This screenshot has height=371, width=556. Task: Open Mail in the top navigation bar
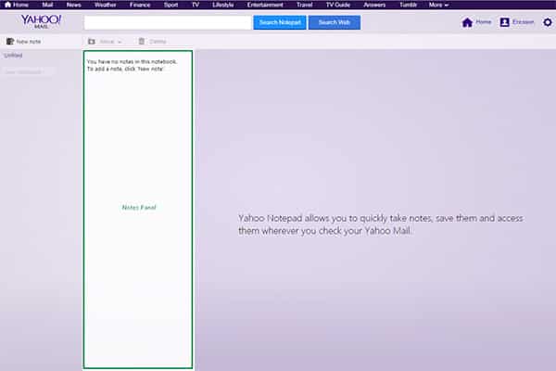coord(47,5)
